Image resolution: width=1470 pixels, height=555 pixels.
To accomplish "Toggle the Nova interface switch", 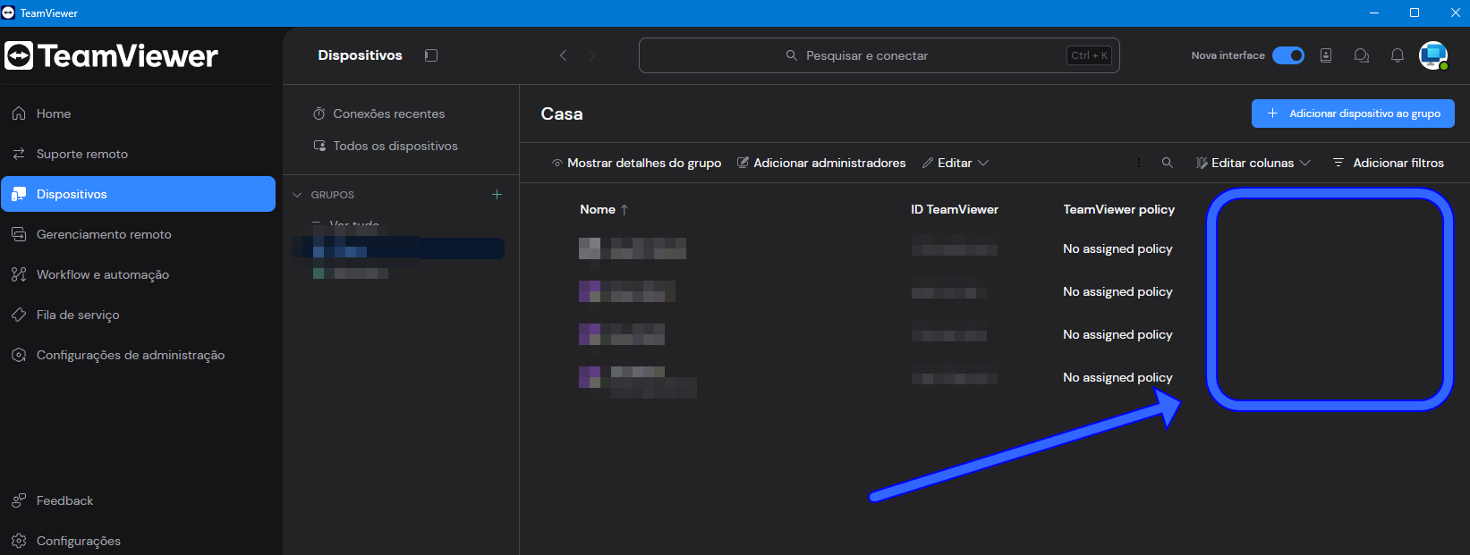I will [x=1288, y=55].
